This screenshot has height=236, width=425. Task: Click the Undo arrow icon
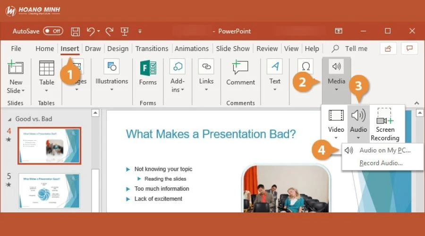[91, 31]
